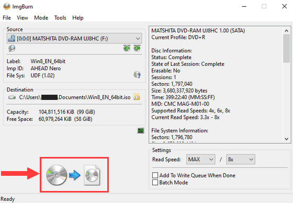Browse for destination file folder icon
Viewport: 293px width, 203px height.
click(137, 97)
